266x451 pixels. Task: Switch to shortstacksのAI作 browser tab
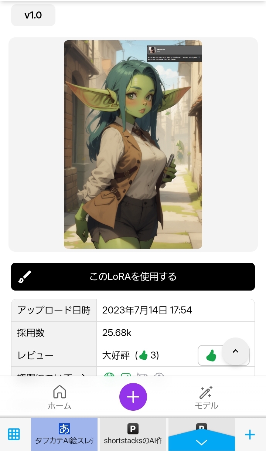click(x=133, y=434)
